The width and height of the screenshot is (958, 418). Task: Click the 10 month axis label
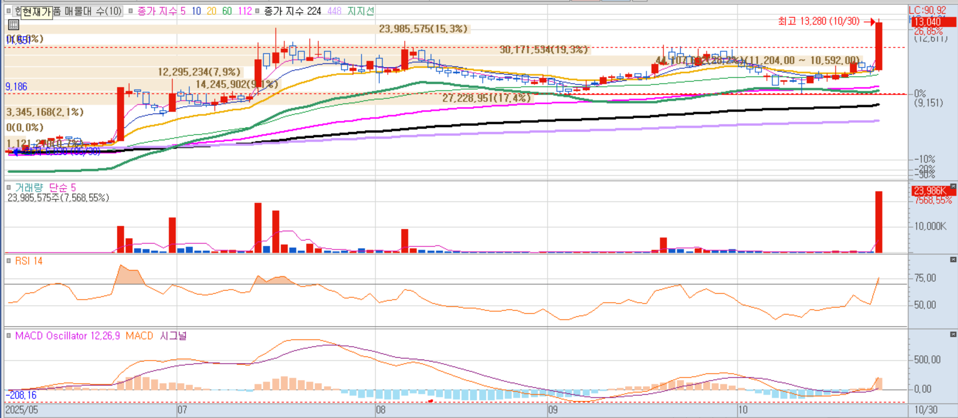(x=743, y=410)
